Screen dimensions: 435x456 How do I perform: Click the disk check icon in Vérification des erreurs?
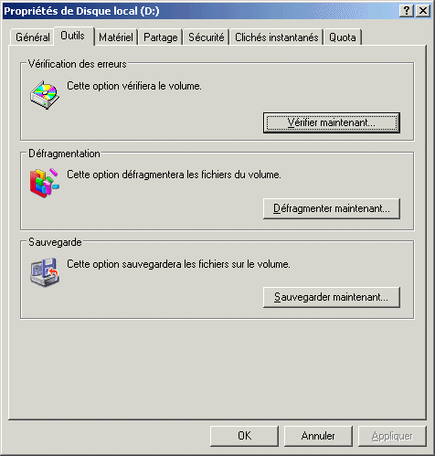coord(45,95)
